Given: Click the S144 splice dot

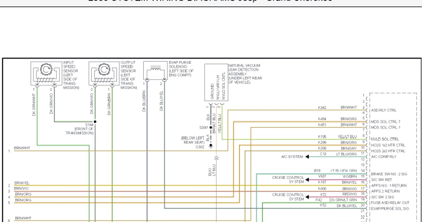Looking at the screenshot, I should coord(95,122).
